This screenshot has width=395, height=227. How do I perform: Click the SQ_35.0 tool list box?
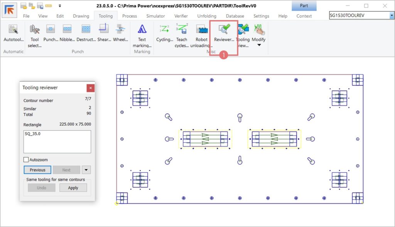(x=57, y=142)
